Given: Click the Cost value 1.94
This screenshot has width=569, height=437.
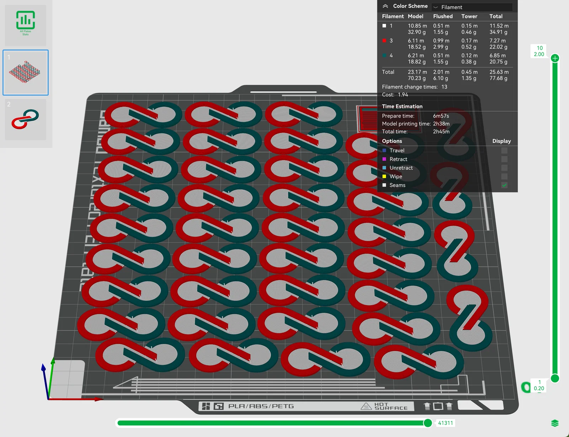Looking at the screenshot, I should pos(403,95).
